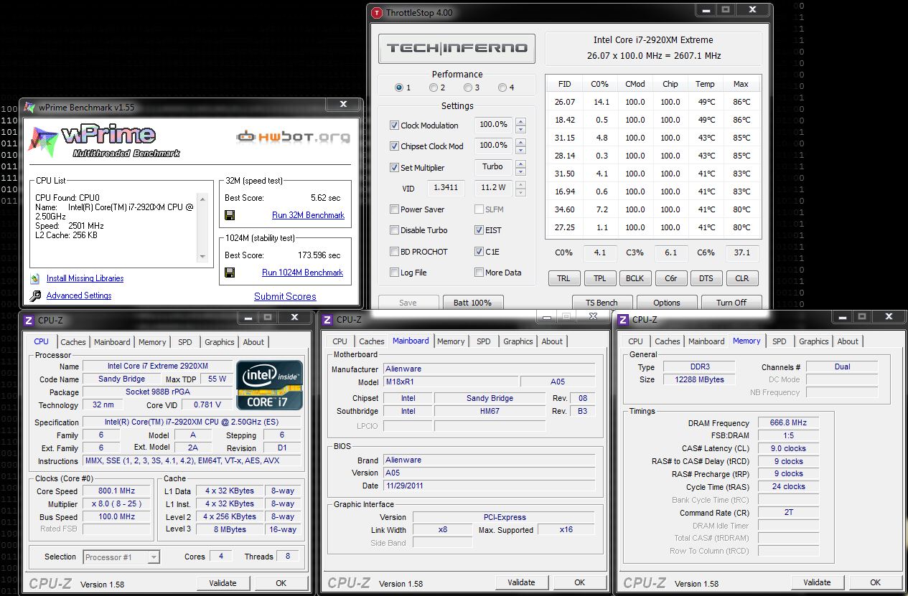Click floppy disk icon beside Run 32M Benchmark
This screenshot has width=908, height=596.
tap(230, 215)
